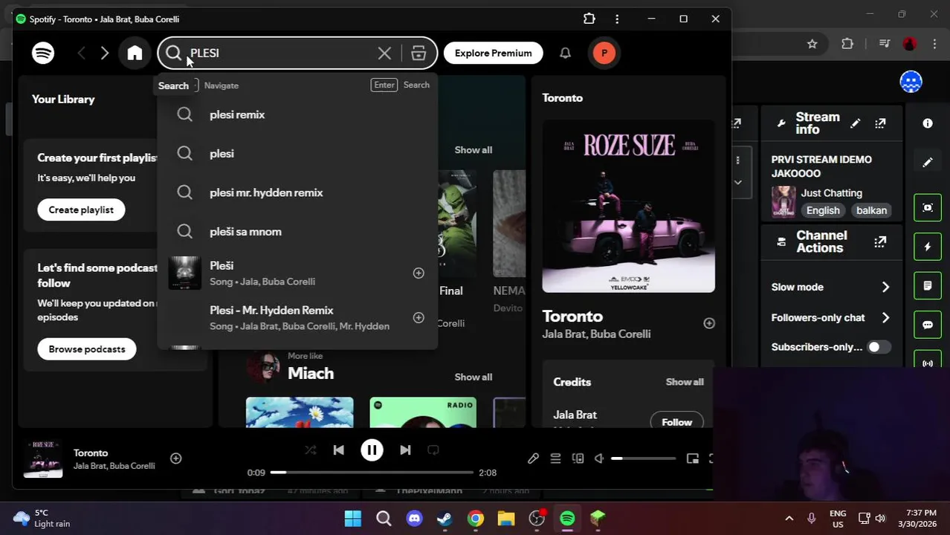The height and width of the screenshot is (535, 950).
Task: Select the 'pleši sa mnom' suggestion
Action: point(297,231)
